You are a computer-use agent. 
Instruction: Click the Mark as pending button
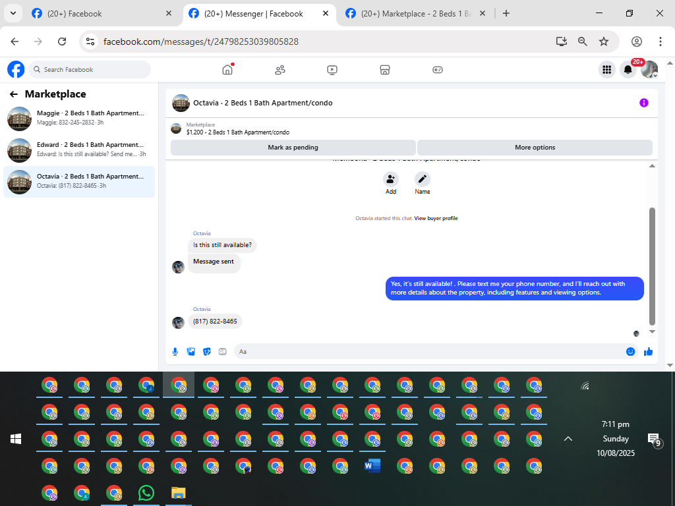click(x=293, y=147)
